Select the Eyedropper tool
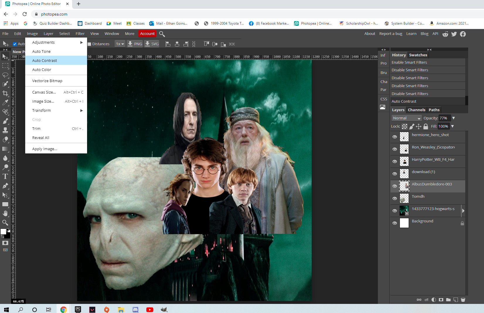This screenshot has width=484, height=313. [x=5, y=102]
